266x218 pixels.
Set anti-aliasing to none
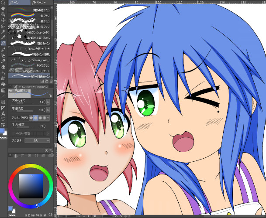[x=31, y=118]
